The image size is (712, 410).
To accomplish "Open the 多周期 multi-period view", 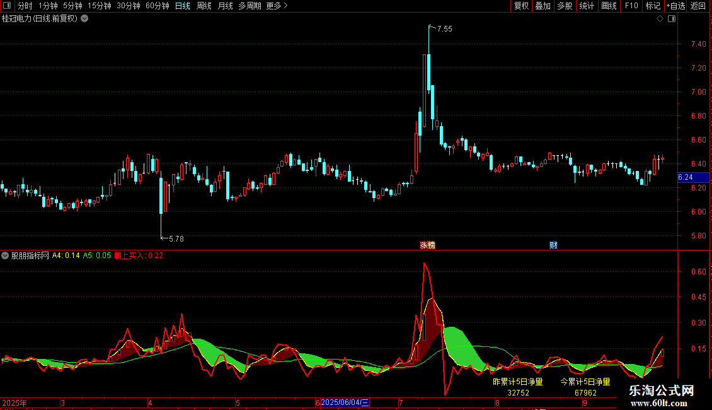I will tap(250, 6).
